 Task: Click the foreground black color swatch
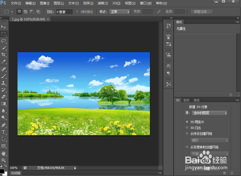click(2, 171)
